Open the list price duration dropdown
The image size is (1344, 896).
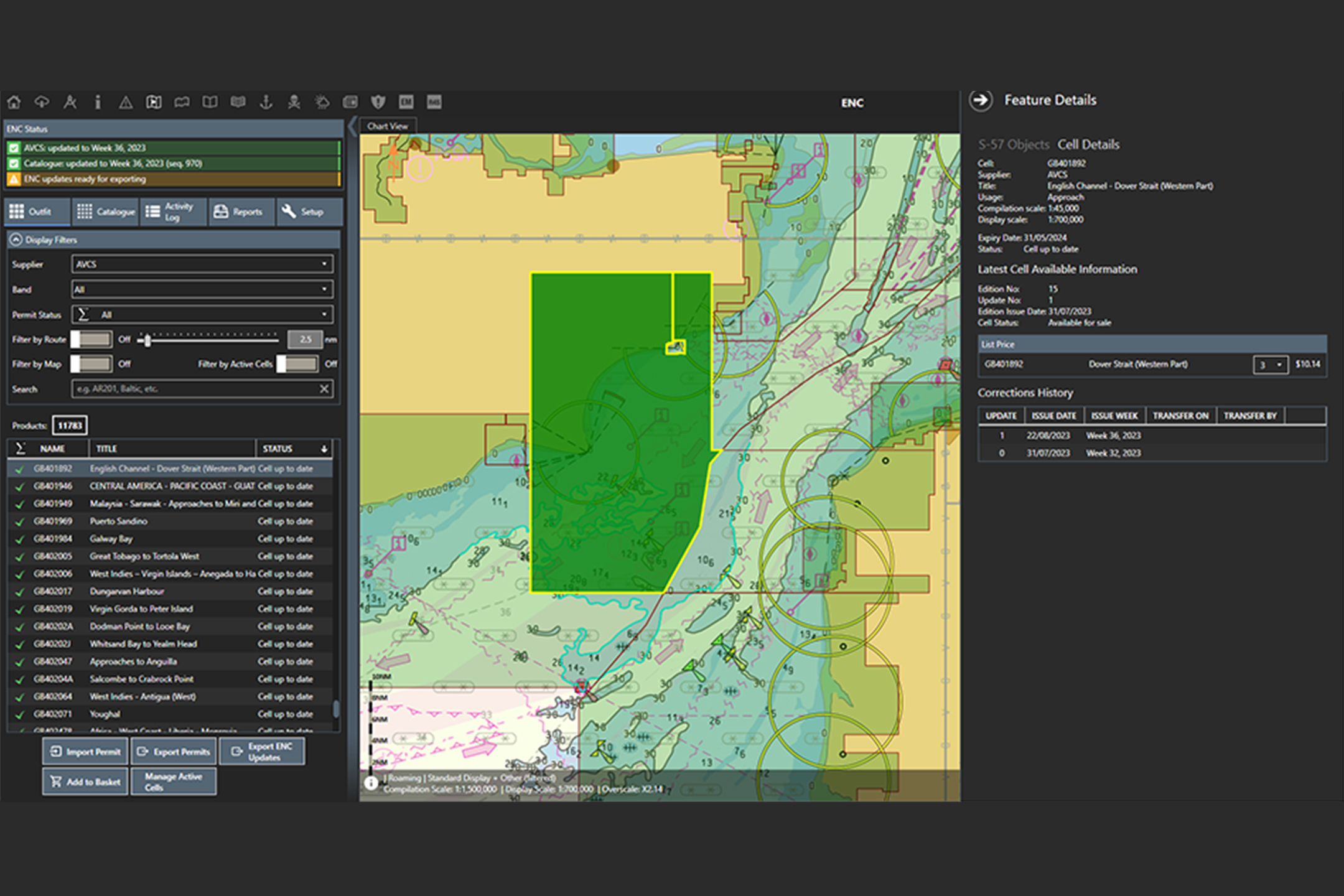pyautogui.click(x=1270, y=365)
